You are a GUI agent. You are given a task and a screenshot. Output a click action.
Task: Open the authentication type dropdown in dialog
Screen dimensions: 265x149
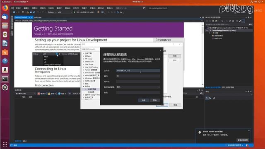138,87
